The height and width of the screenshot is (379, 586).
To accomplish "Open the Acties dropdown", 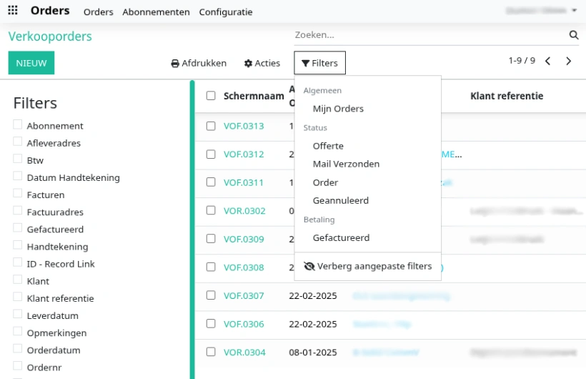I will point(262,63).
